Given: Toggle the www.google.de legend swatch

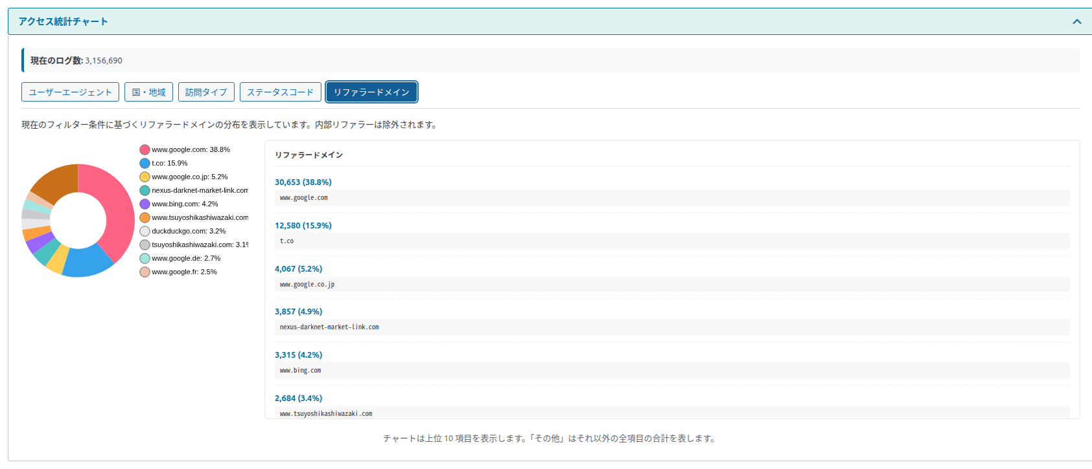Looking at the screenshot, I should click(x=145, y=258).
